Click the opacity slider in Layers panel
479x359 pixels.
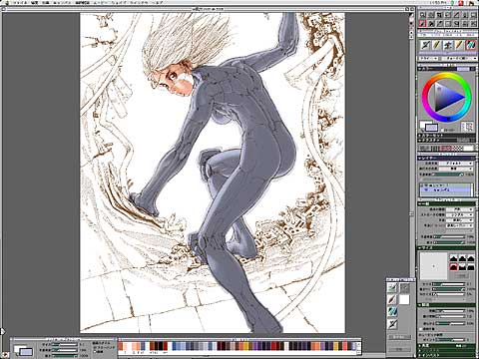[447, 174]
